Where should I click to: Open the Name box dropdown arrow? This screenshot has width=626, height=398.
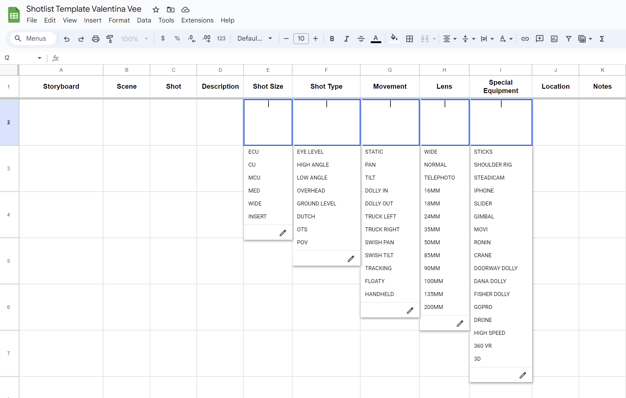click(x=39, y=58)
